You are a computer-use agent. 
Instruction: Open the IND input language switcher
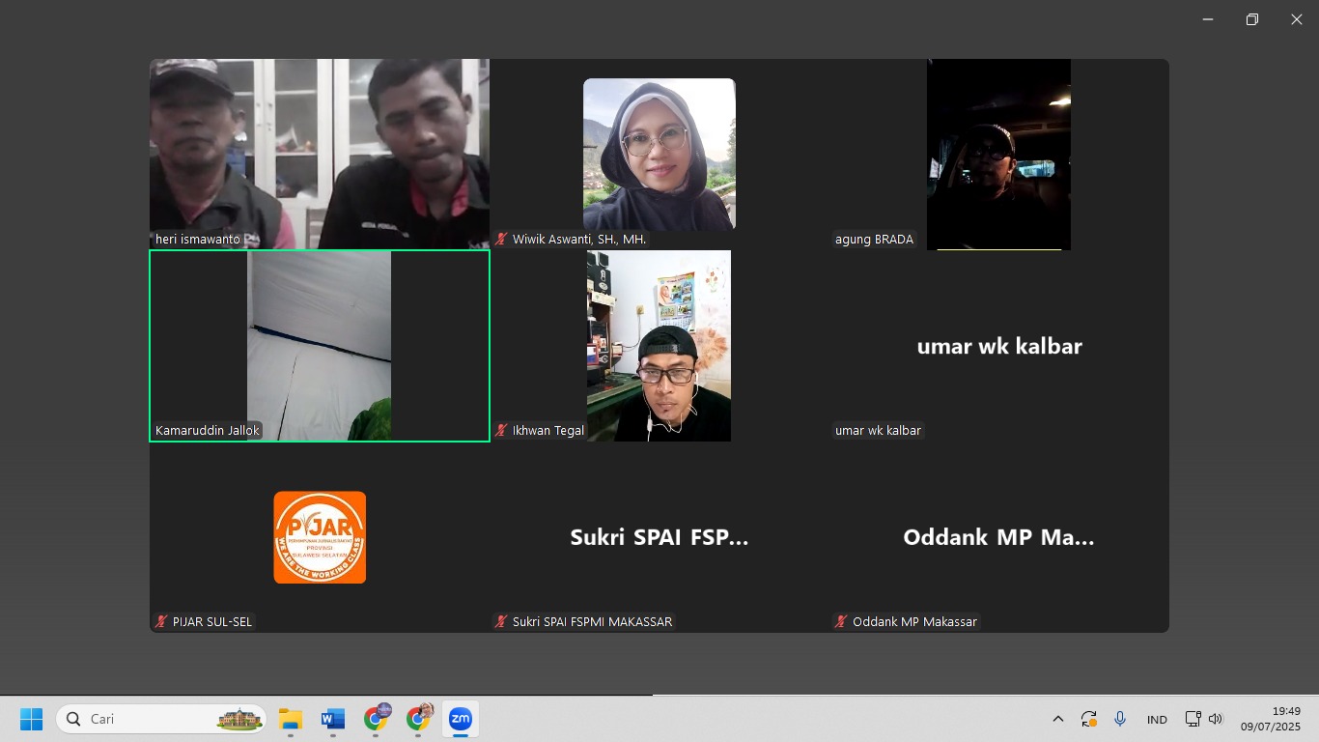(1157, 719)
